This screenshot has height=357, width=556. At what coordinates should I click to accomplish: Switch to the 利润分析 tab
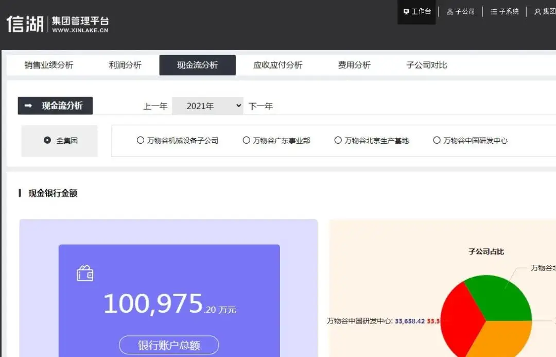coord(125,65)
